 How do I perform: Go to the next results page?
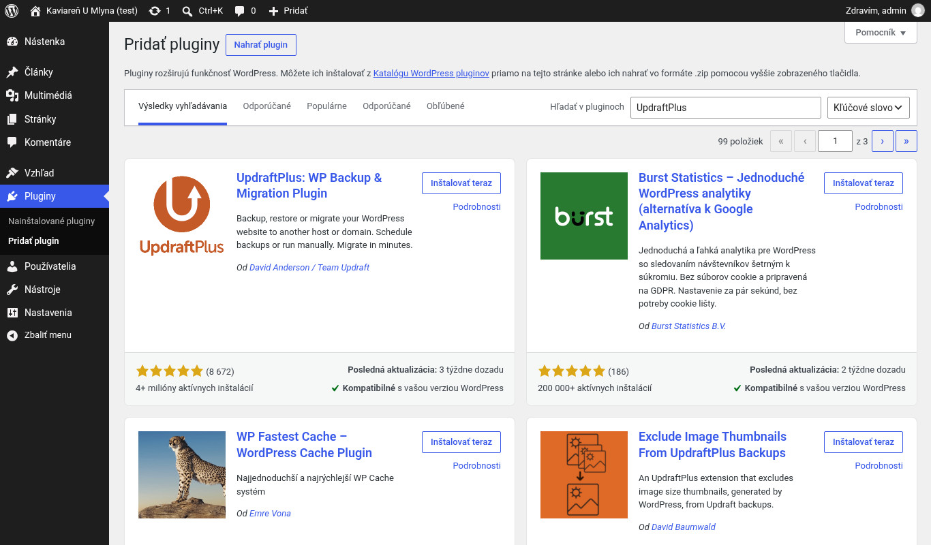(x=883, y=141)
